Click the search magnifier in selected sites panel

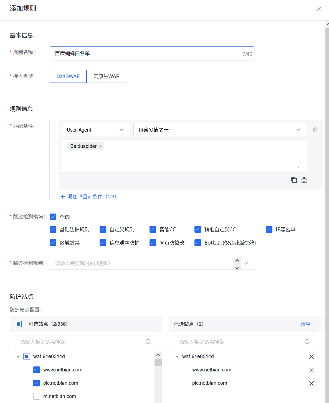pyautogui.click(x=307, y=342)
